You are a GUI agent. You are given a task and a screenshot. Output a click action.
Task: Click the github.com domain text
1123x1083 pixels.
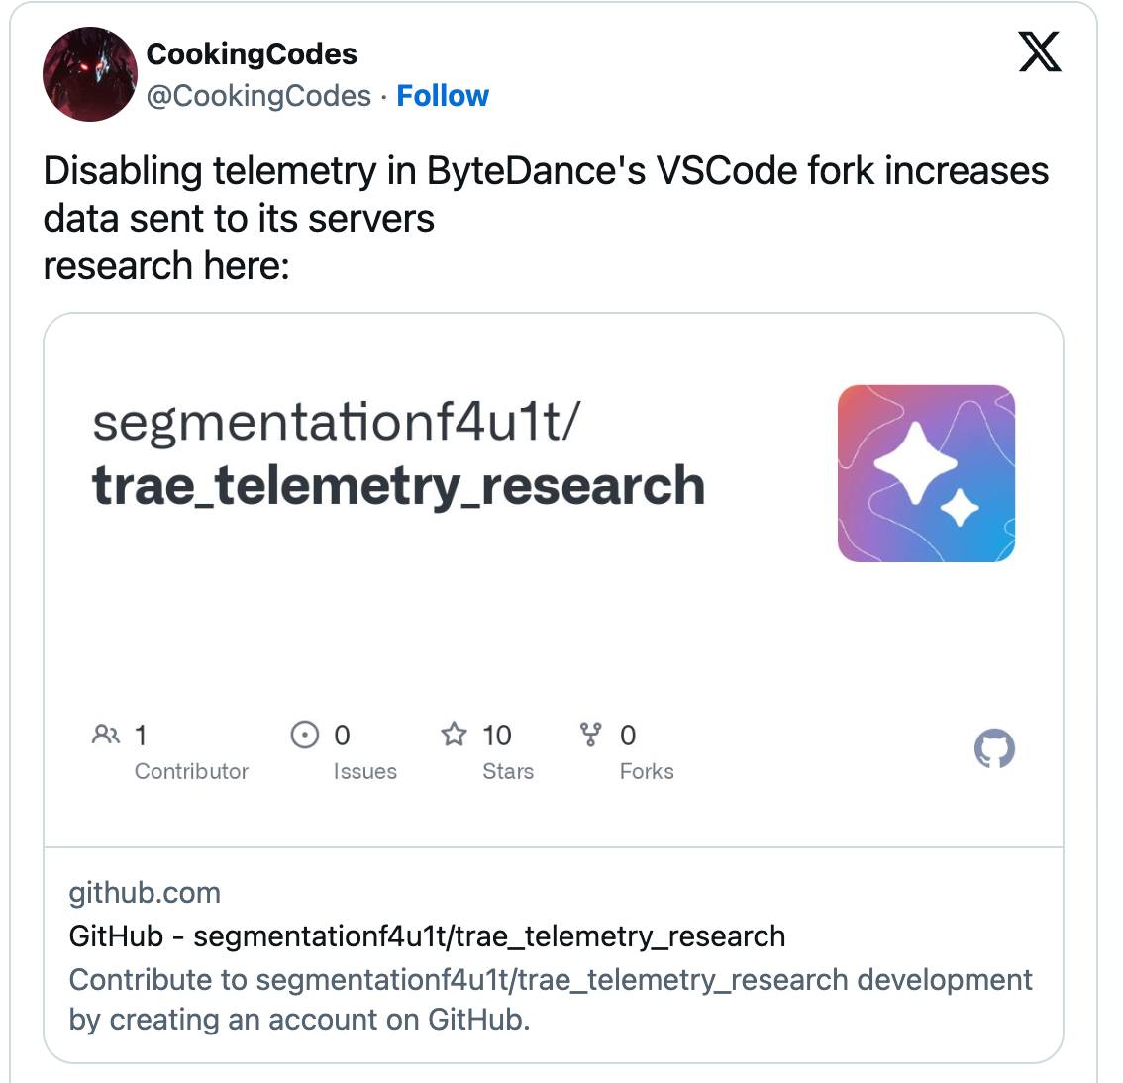[x=145, y=893]
